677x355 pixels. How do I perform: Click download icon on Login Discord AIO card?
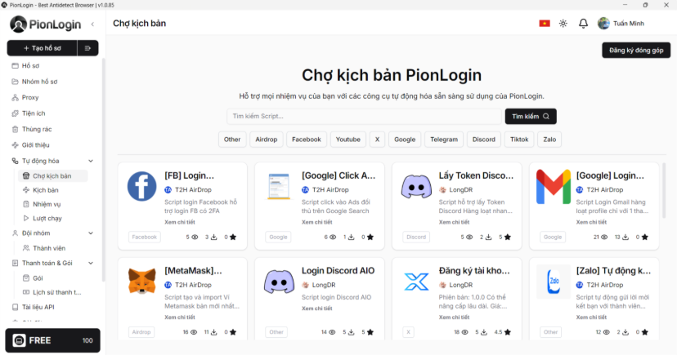click(351, 332)
